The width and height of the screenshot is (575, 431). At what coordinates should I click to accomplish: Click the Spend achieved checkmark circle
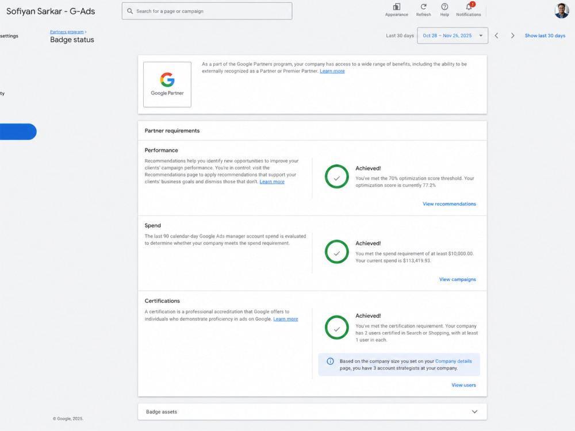336,252
